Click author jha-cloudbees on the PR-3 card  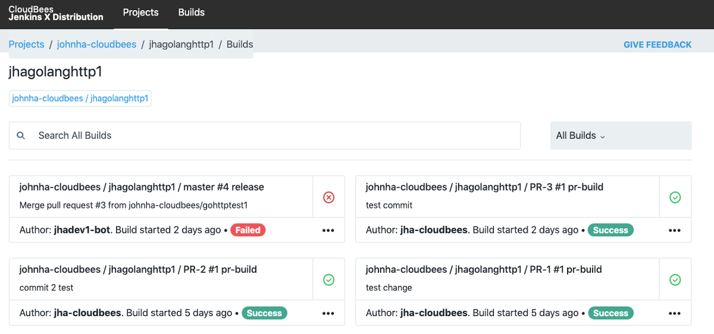[434, 230]
